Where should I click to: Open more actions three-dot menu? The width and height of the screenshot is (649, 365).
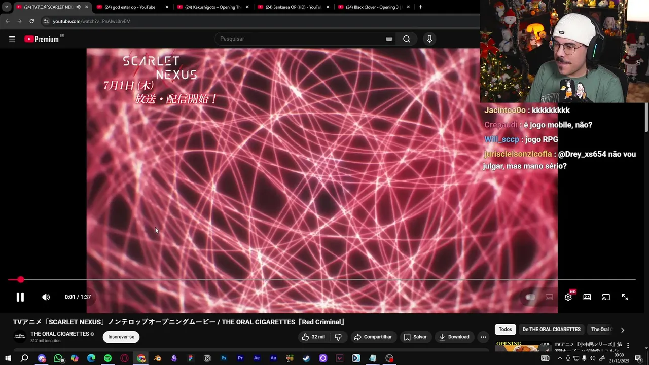pyautogui.click(x=483, y=337)
